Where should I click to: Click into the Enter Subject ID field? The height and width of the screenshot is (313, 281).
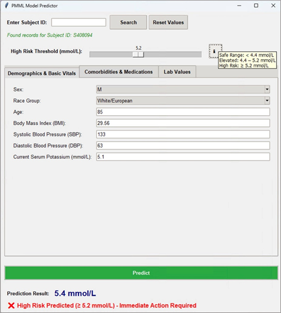click(78, 22)
